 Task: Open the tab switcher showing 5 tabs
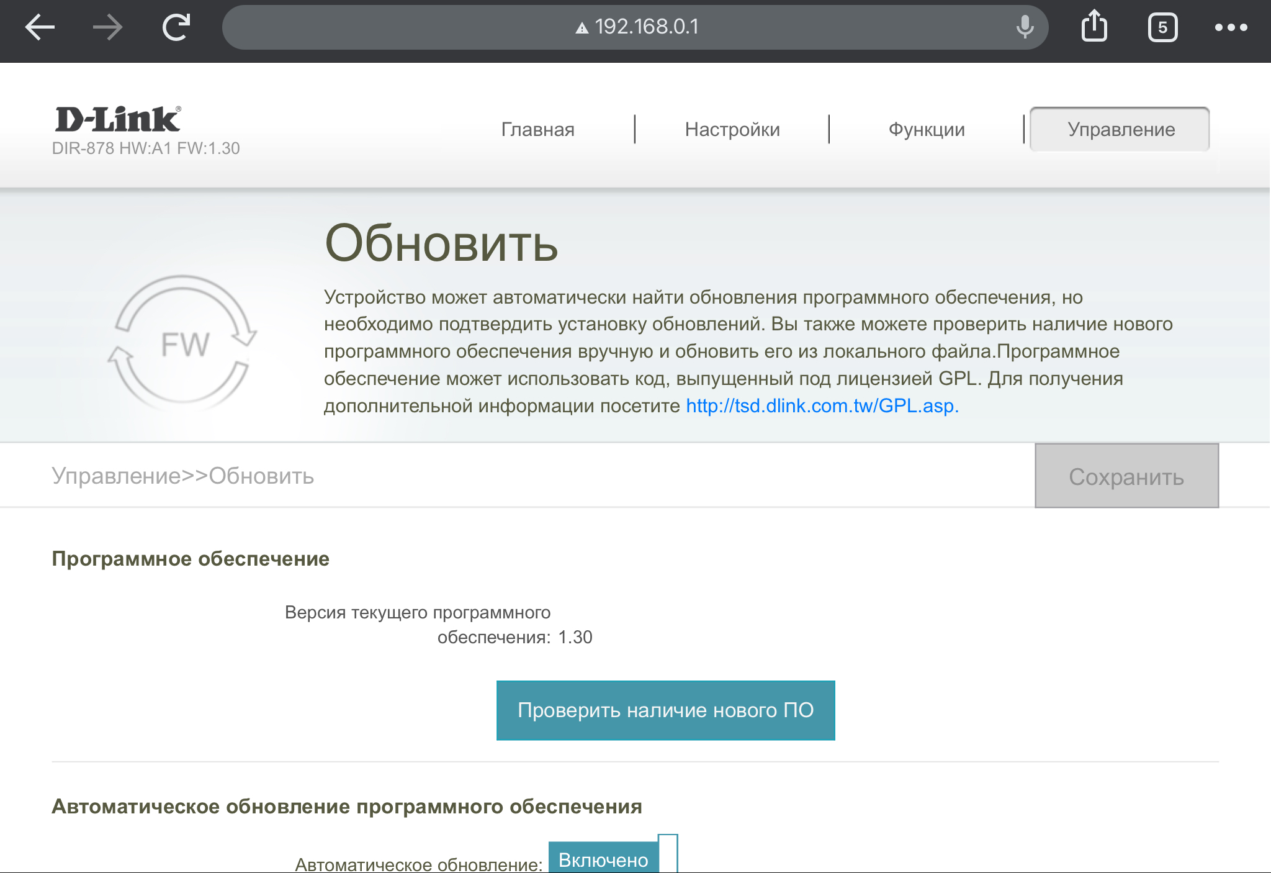(x=1162, y=27)
